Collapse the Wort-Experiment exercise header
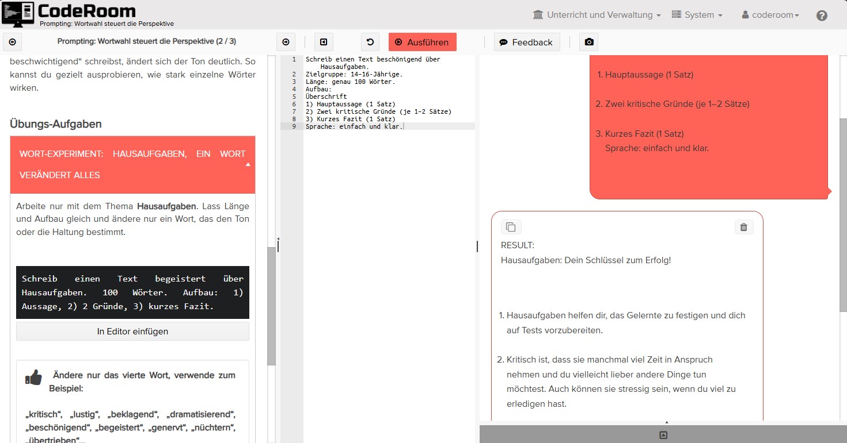Image resolution: width=847 pixels, height=443 pixels. click(x=248, y=164)
